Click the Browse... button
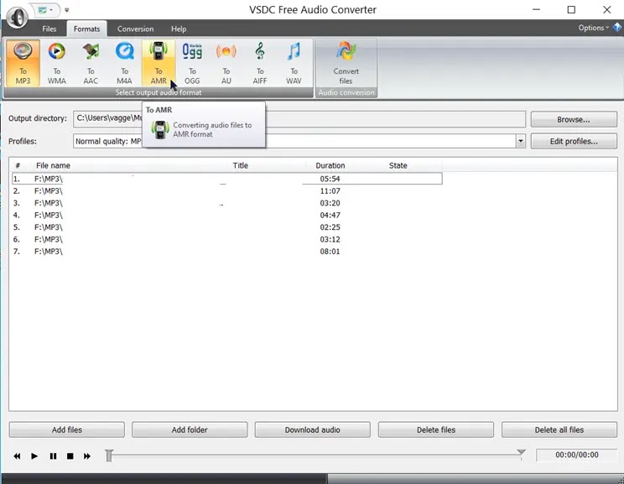The image size is (624, 484). (574, 119)
